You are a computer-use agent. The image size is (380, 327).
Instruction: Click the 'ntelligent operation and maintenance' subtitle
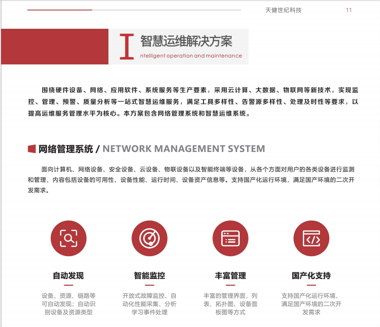coord(191,56)
